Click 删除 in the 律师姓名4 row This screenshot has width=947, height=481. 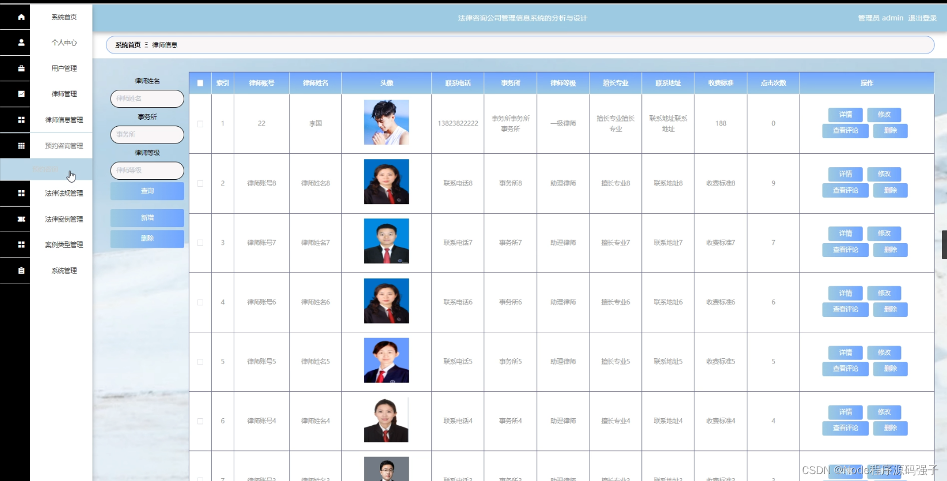coord(891,428)
